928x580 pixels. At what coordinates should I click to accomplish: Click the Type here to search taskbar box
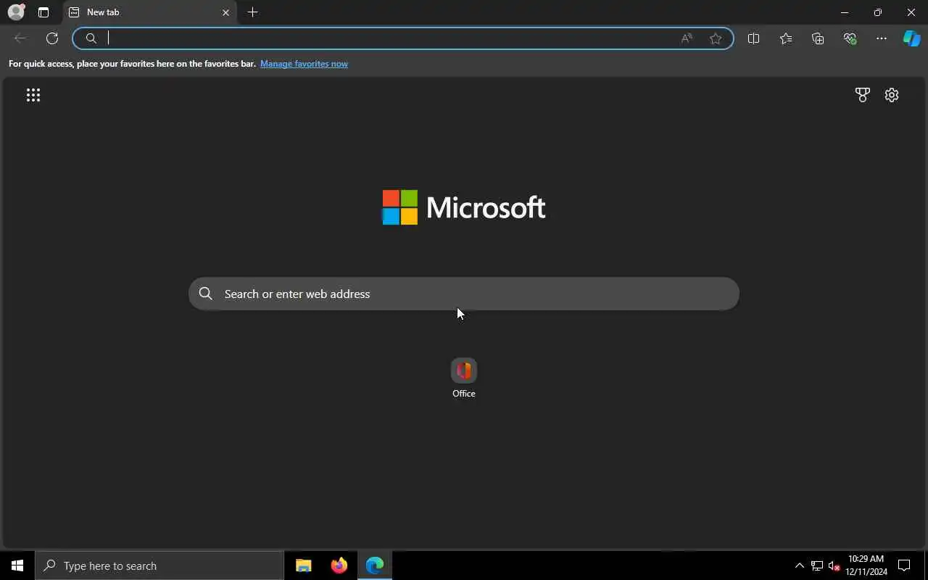[x=159, y=565]
